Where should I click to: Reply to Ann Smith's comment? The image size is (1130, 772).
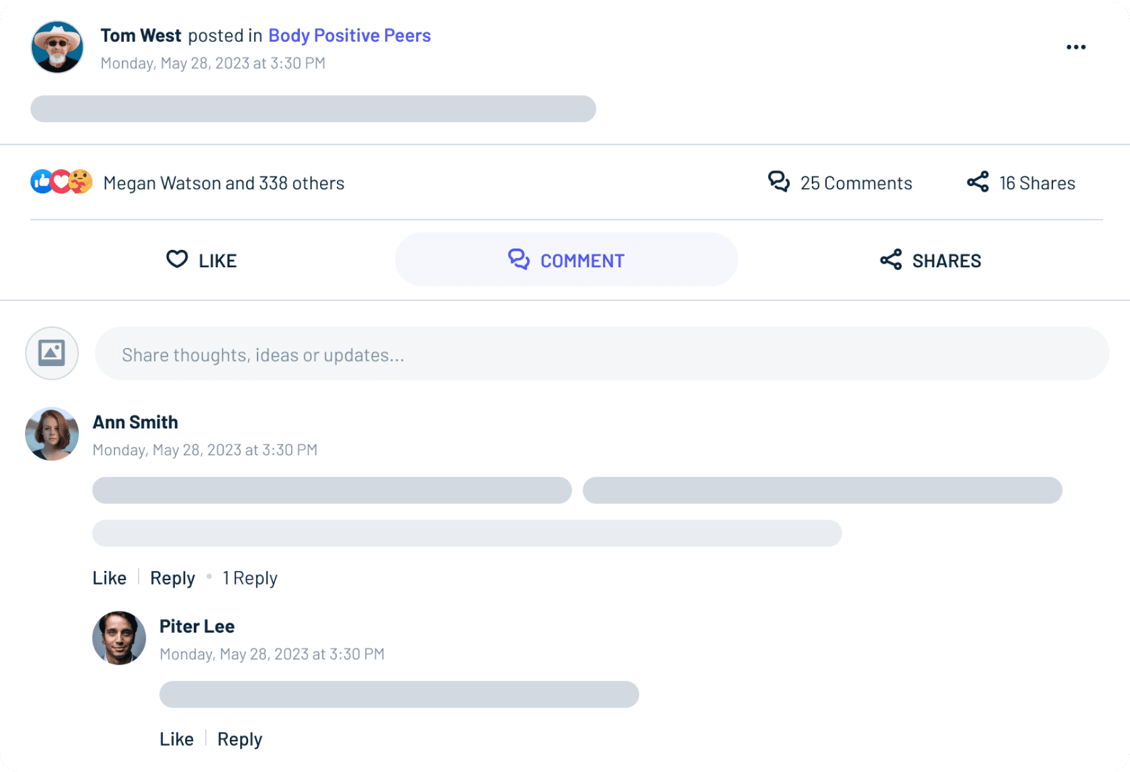[172, 578]
